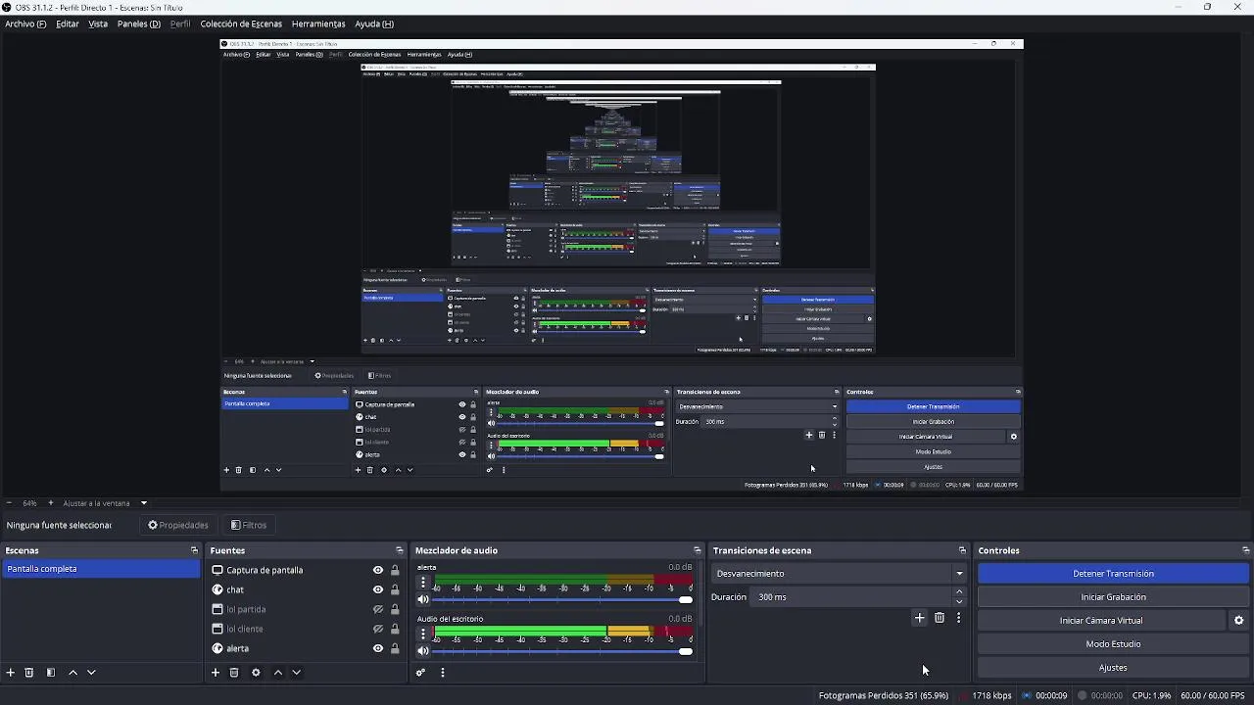Undock the Mezclador de audio panel

(697, 550)
